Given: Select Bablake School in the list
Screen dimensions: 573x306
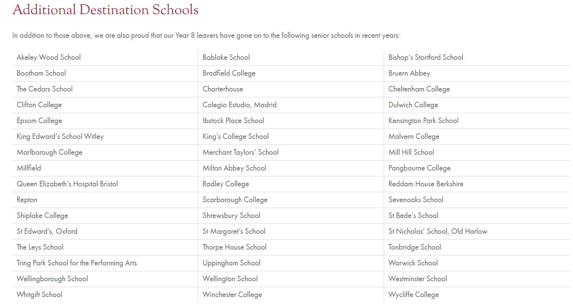Looking at the screenshot, I should pyautogui.click(x=226, y=57).
